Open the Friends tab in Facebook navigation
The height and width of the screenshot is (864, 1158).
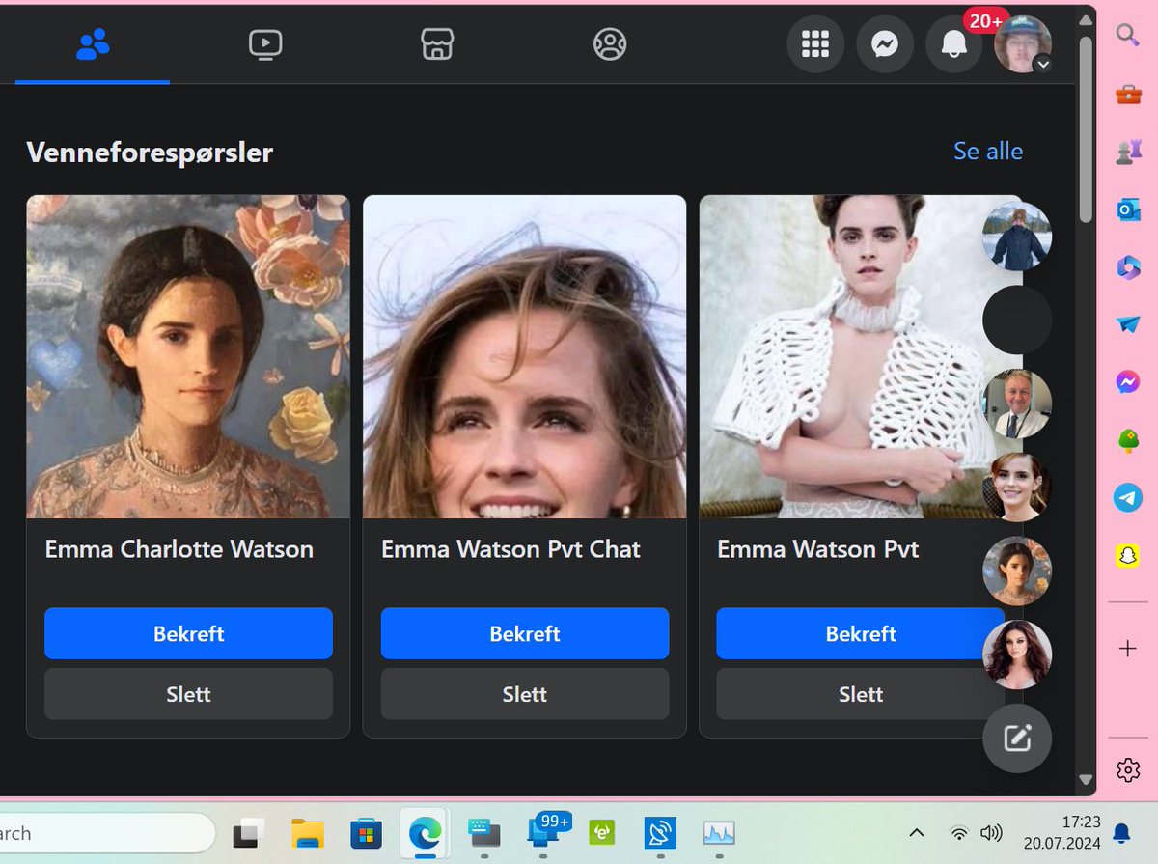93,44
